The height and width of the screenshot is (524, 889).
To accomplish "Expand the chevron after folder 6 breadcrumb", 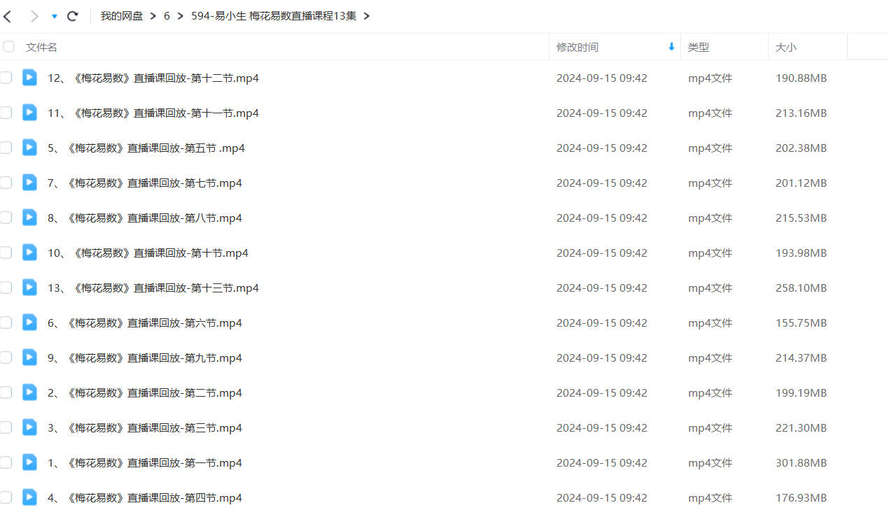I will click(181, 15).
